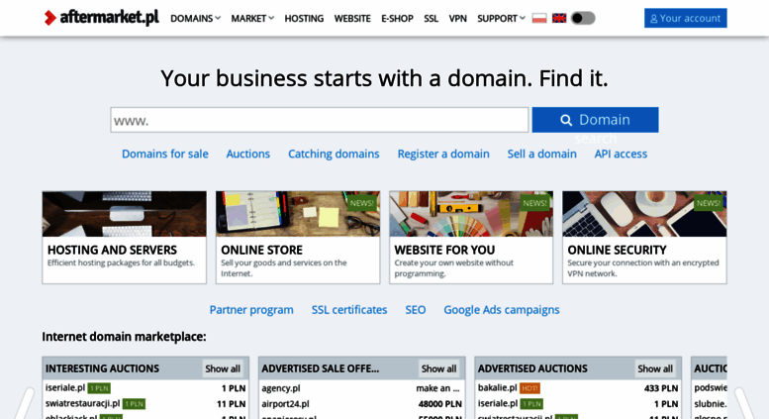Click the aftermarket.pl red arrow logo
Screen dimensions: 769x419
tap(49, 18)
